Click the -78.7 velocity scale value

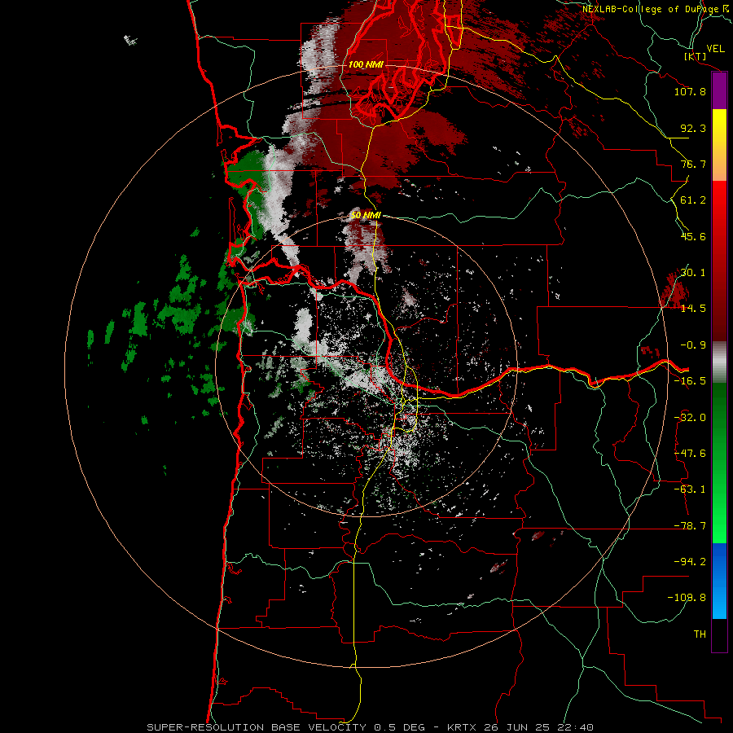click(690, 526)
